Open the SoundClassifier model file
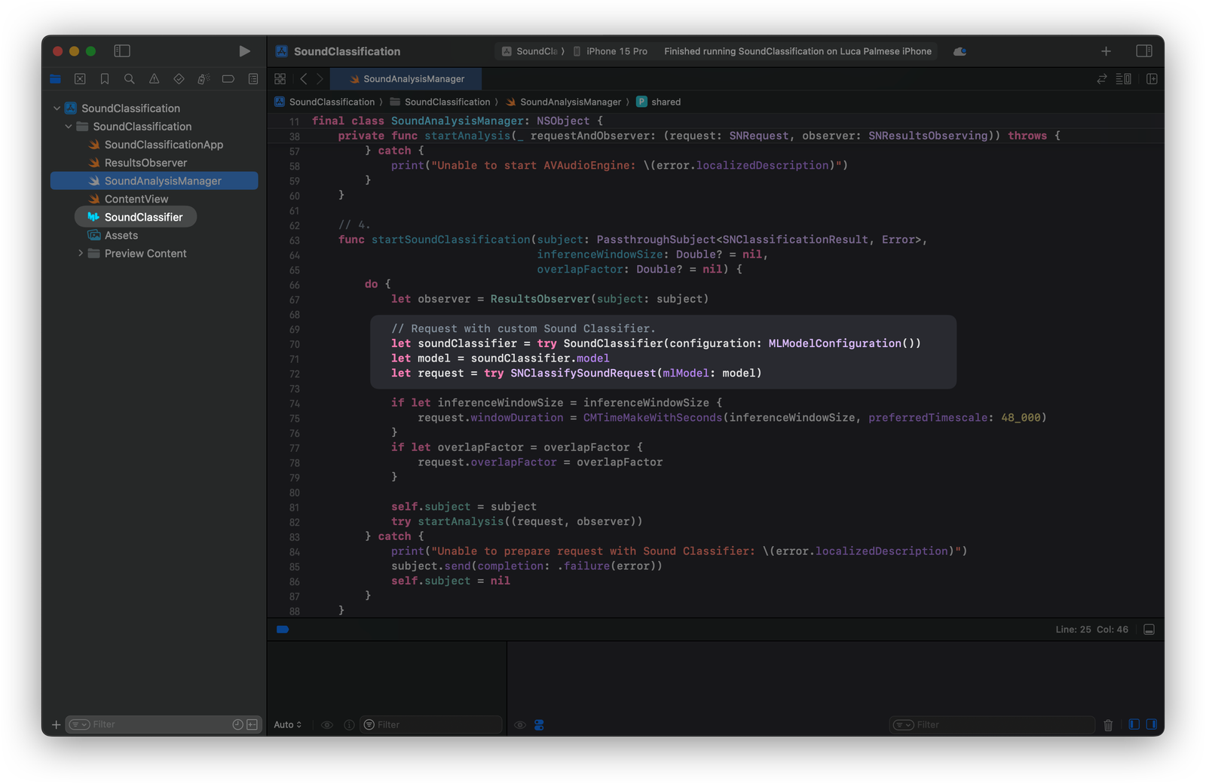Viewport: 1206px width, 784px height. point(143,217)
